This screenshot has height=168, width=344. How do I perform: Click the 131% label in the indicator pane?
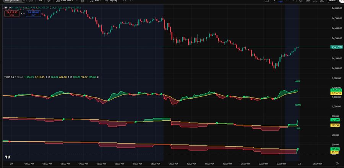298,128
